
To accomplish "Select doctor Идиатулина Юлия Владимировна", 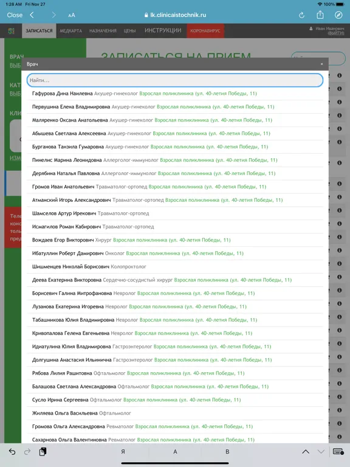I will click(175, 347).
